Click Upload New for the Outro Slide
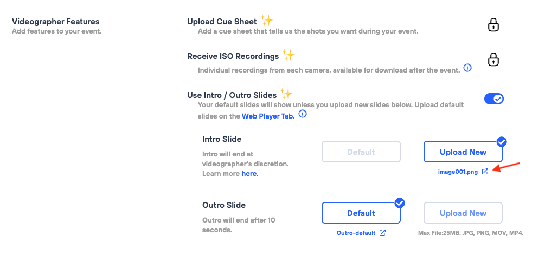This screenshot has width=545, height=255. [463, 213]
